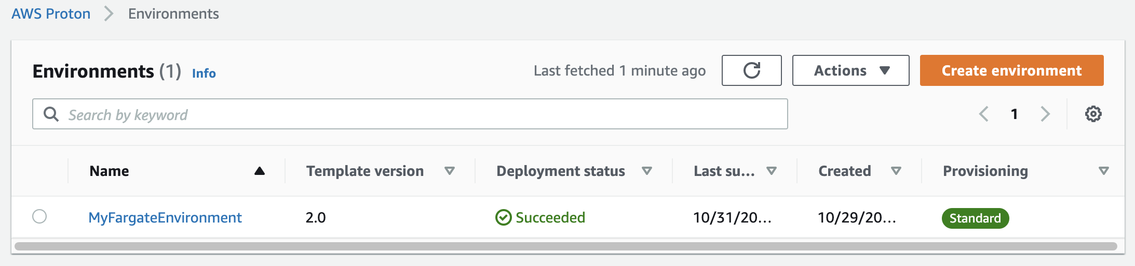Navigate to AWS Proton breadcrumb
1135x266 pixels.
click(51, 13)
